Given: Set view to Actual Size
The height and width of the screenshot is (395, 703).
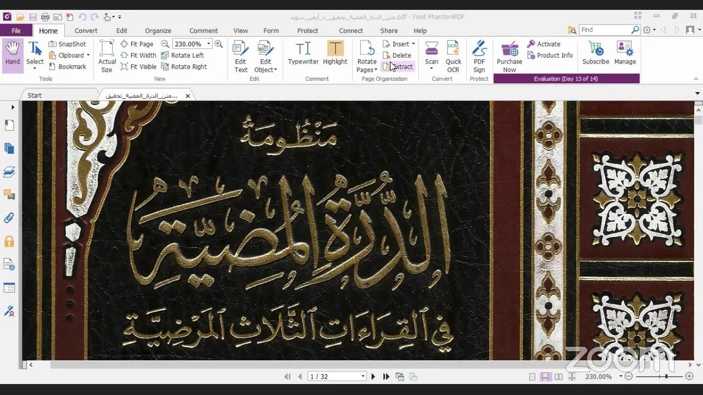Looking at the screenshot, I should click(107, 57).
